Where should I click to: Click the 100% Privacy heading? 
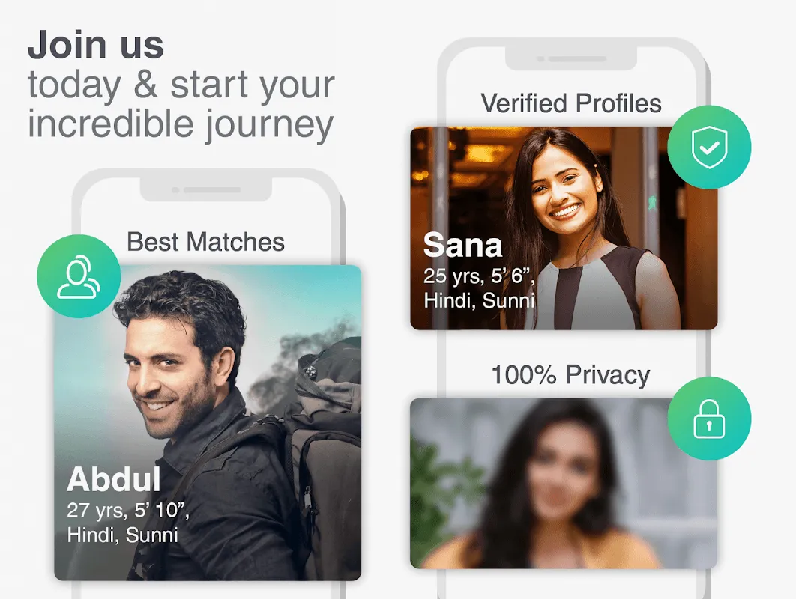(x=571, y=375)
